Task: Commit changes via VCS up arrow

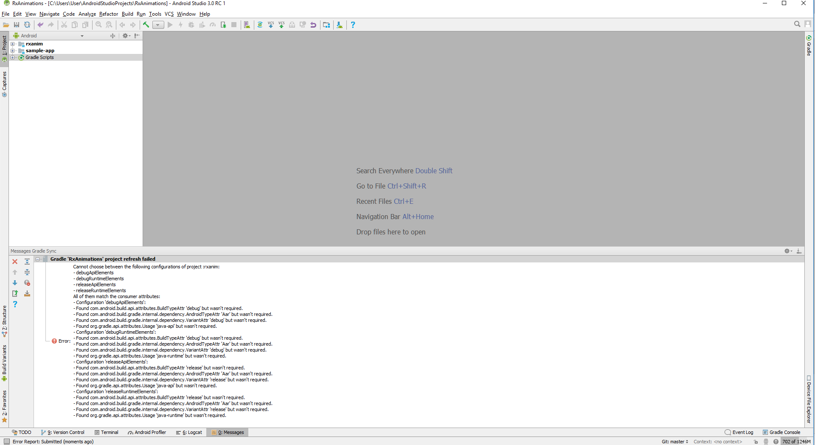Action: point(281,25)
